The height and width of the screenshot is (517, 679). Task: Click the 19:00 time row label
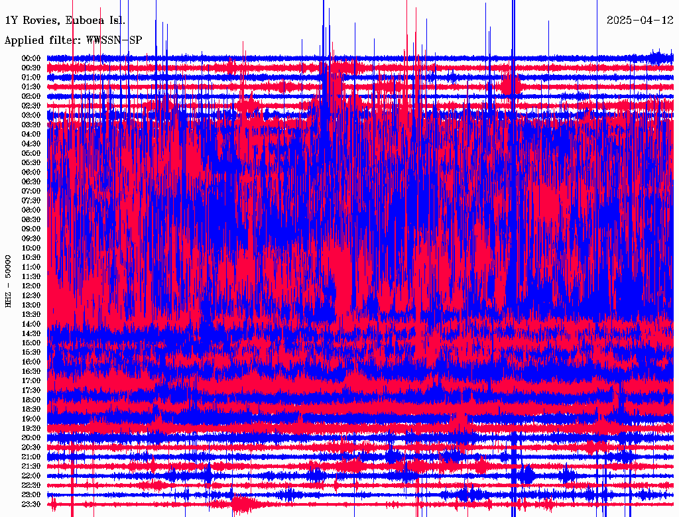[31, 419]
